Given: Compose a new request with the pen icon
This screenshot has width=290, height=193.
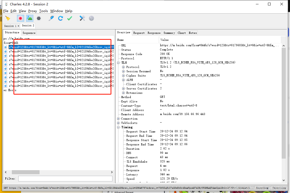Looking at the screenshot, I should [x=51, y=18].
